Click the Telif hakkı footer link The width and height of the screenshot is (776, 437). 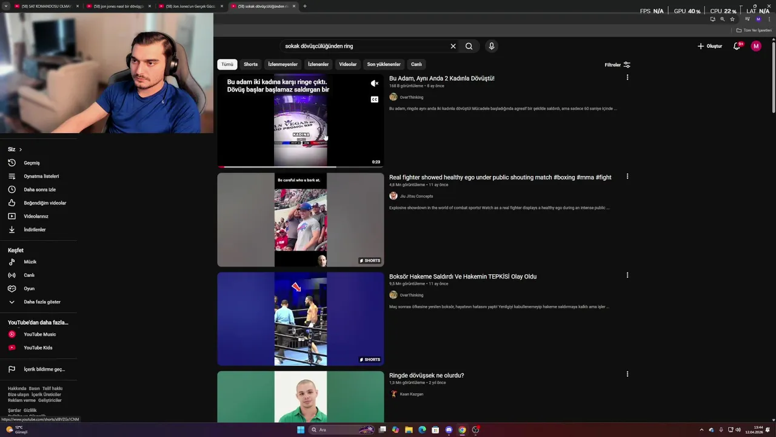[52, 388]
